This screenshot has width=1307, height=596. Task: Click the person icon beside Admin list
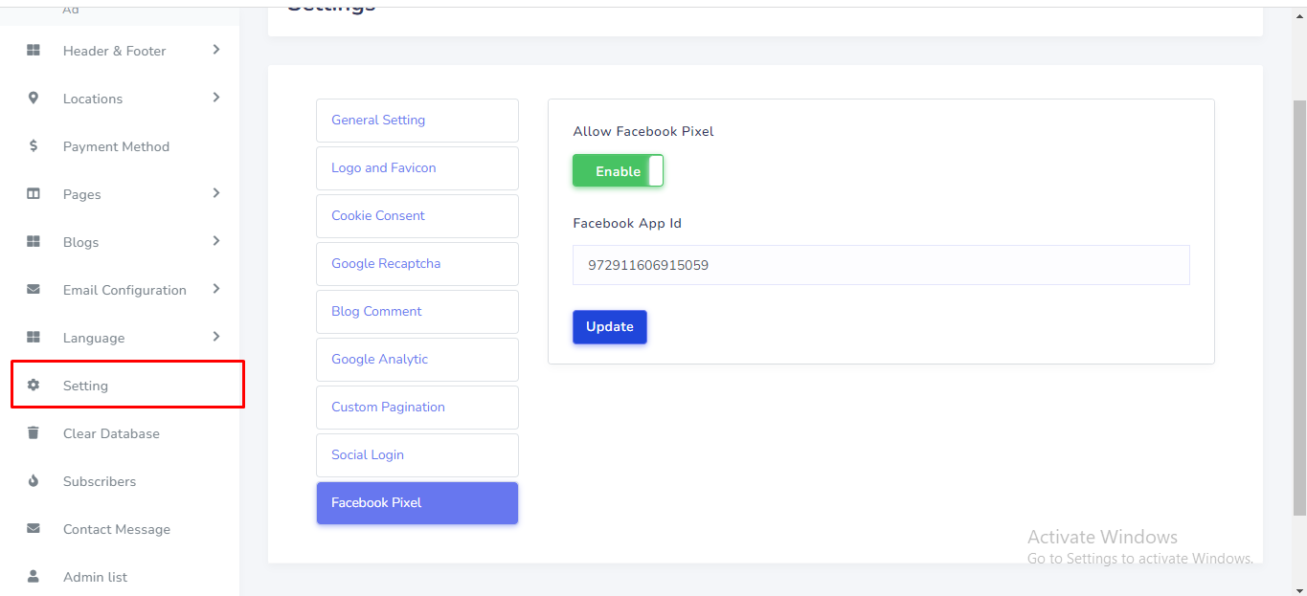(x=34, y=577)
